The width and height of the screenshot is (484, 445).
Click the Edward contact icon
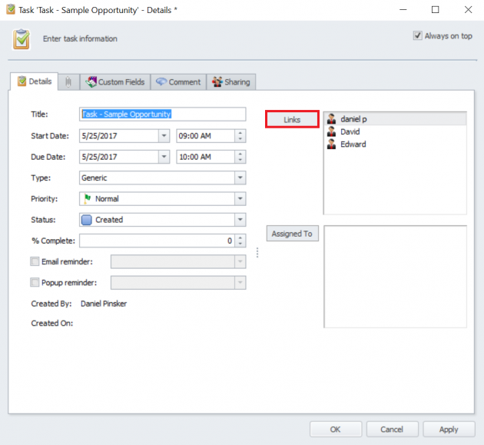[x=332, y=144]
